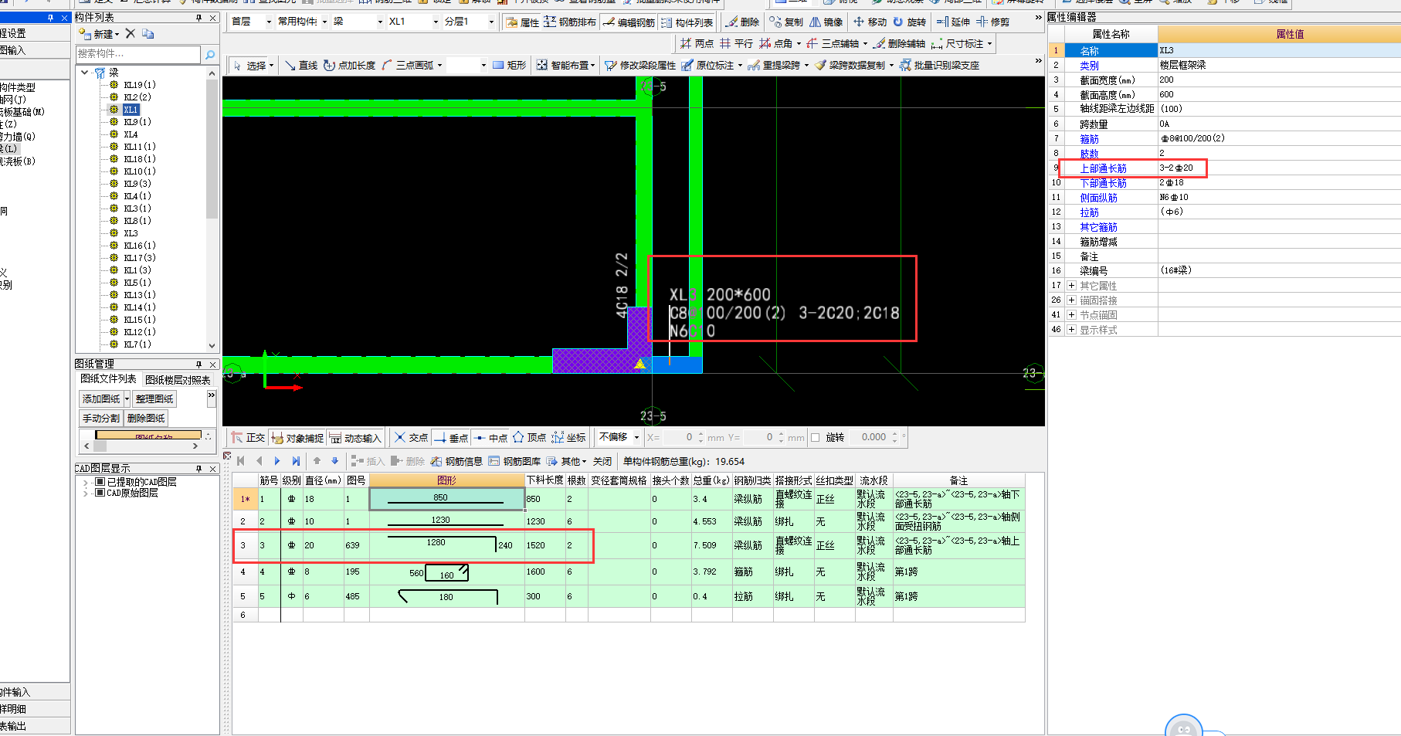Move rebar row down with blue arrow
The image size is (1401, 736).
click(x=335, y=461)
